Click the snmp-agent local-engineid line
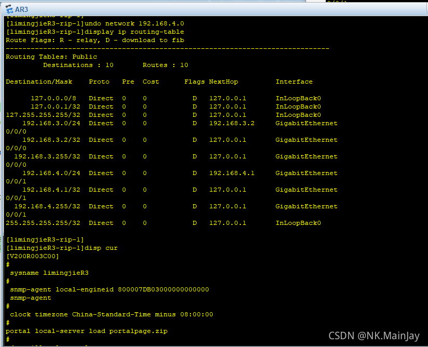The height and width of the screenshot is (347, 428). click(109, 290)
